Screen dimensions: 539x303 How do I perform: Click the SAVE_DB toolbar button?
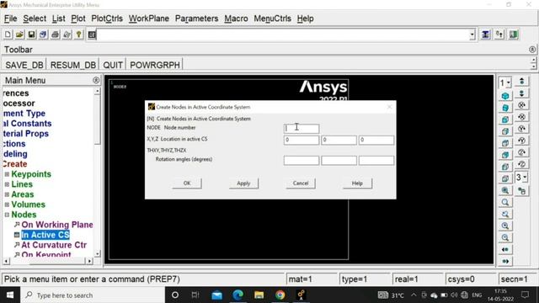24,65
